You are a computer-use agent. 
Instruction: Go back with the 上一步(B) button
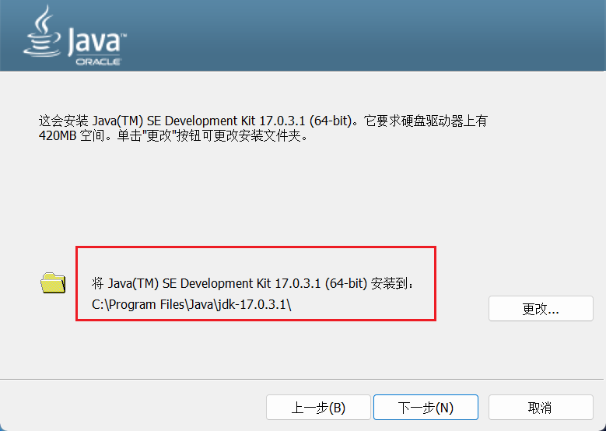(318, 408)
